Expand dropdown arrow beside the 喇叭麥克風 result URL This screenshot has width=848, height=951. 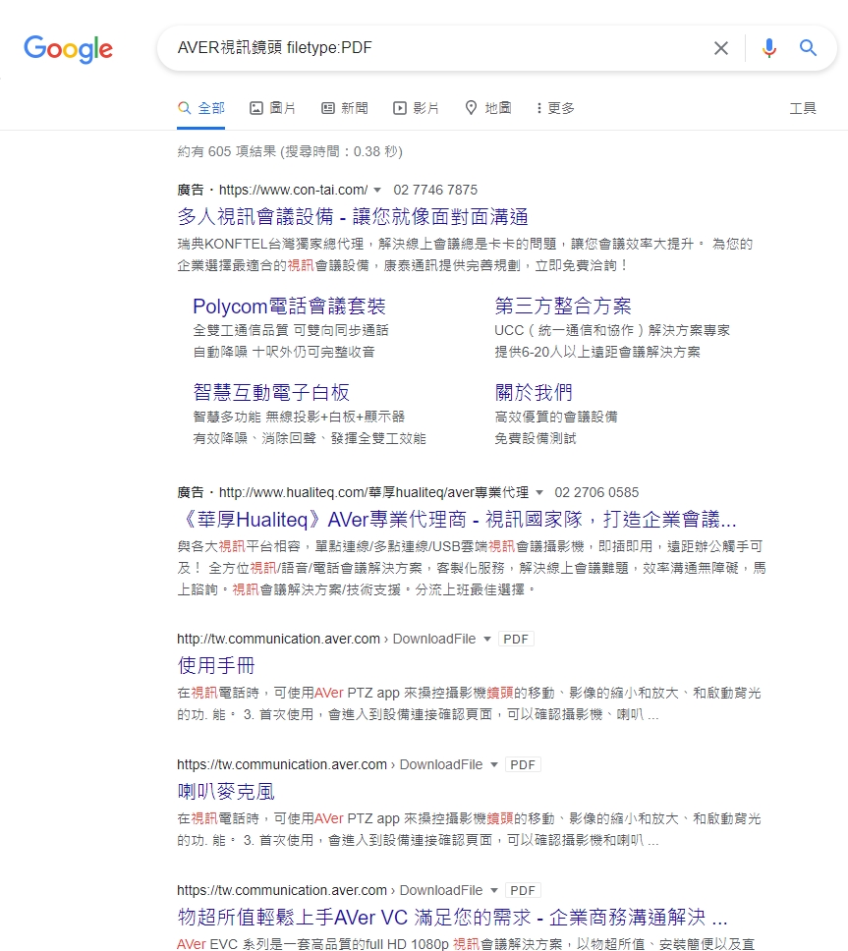493,764
